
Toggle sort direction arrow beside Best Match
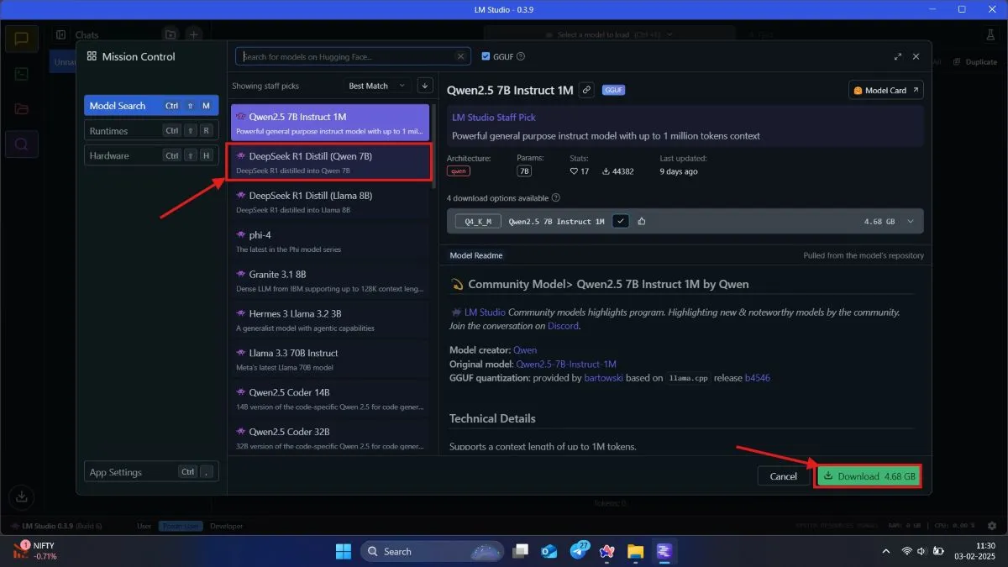pyautogui.click(x=424, y=86)
